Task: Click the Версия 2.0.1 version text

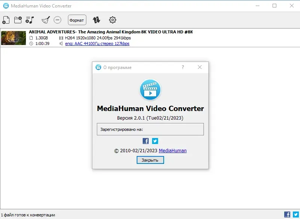Action: pyautogui.click(x=150, y=118)
